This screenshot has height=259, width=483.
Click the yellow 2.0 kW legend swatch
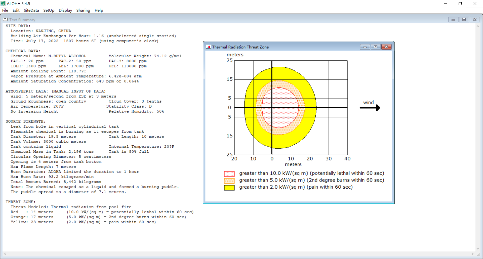click(x=229, y=188)
